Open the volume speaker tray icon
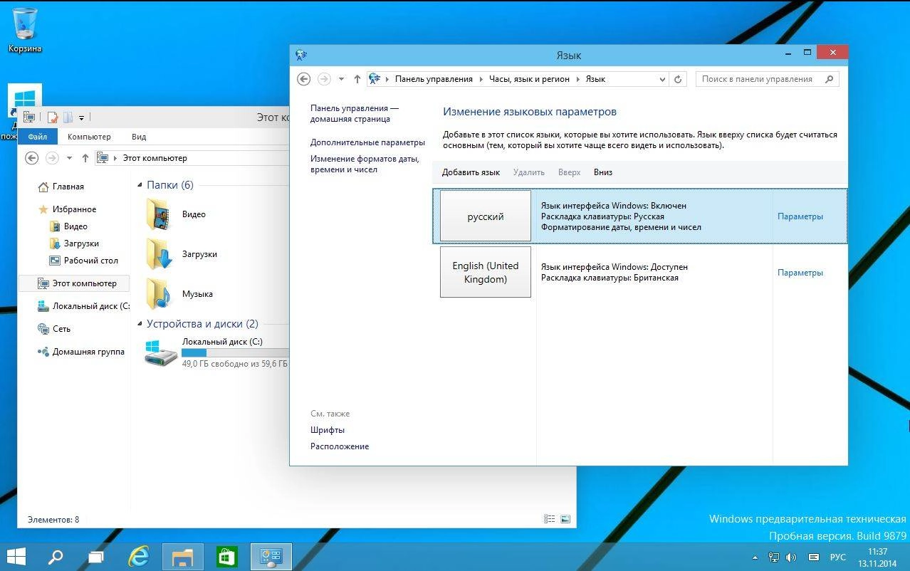This screenshot has height=571, width=910. [x=792, y=557]
